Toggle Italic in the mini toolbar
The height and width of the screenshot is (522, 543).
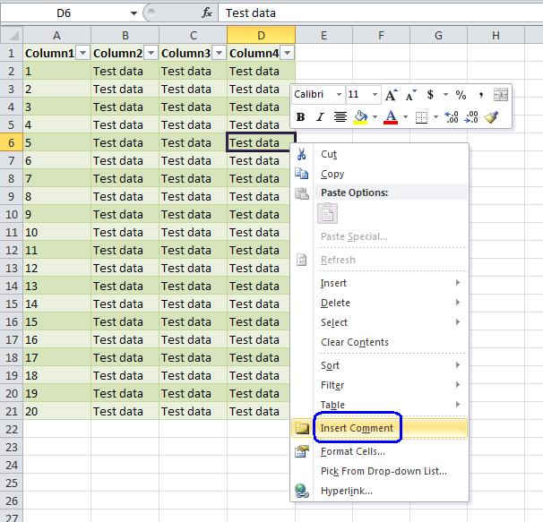click(319, 116)
